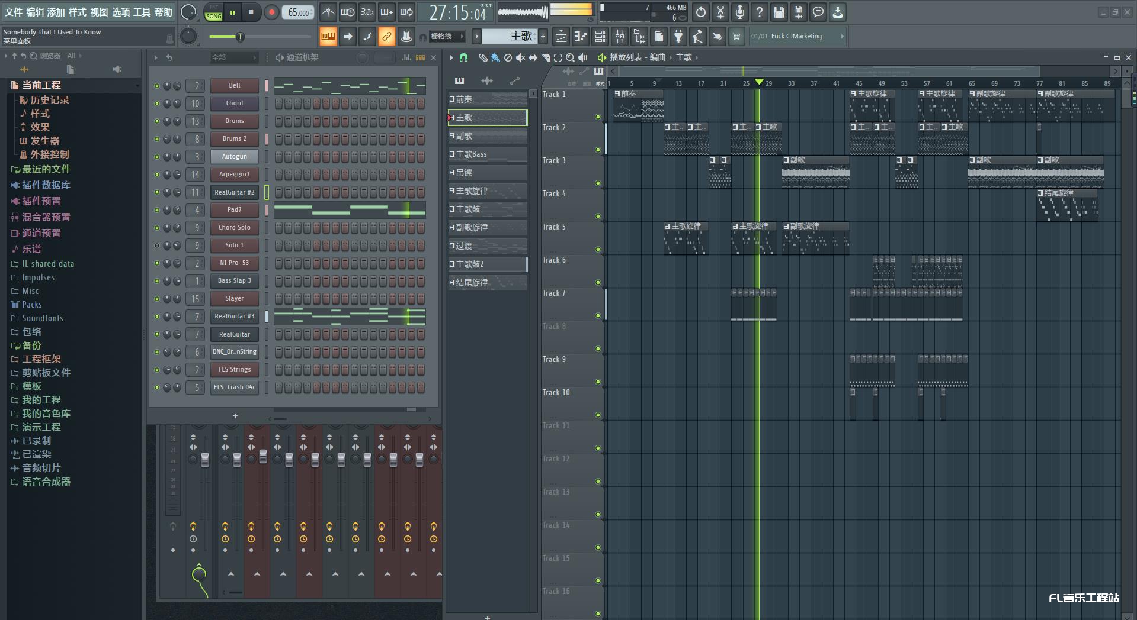
Task: Stop playback with the stop button
Action: click(251, 12)
